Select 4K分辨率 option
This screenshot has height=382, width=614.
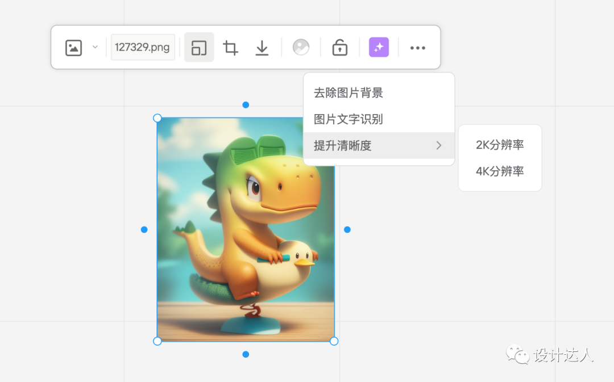pyautogui.click(x=500, y=171)
